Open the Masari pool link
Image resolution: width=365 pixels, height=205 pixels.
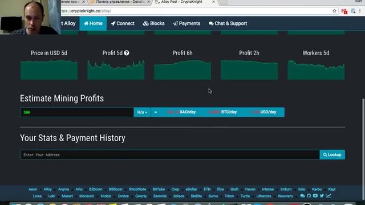point(67,196)
